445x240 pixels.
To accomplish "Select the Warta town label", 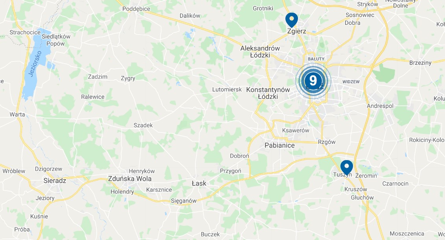I will coord(17,115).
